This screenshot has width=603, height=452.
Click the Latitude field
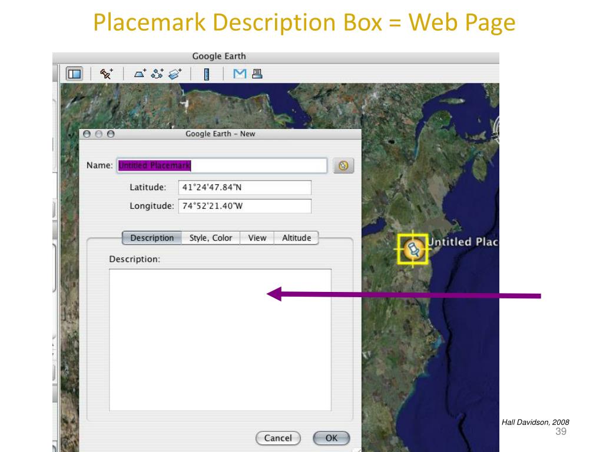coord(244,188)
